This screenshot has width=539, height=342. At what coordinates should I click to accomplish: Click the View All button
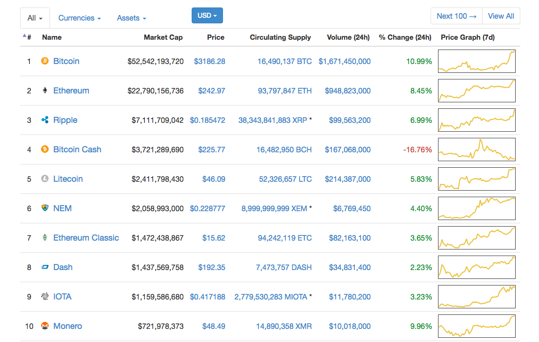501,16
